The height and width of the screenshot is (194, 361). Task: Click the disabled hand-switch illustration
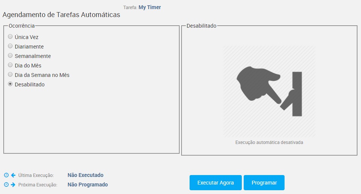[x=269, y=92]
